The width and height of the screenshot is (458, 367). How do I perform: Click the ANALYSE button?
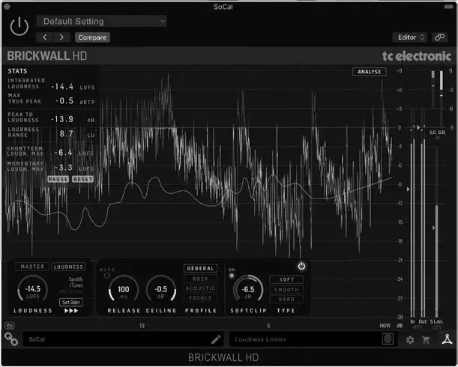[x=370, y=72]
